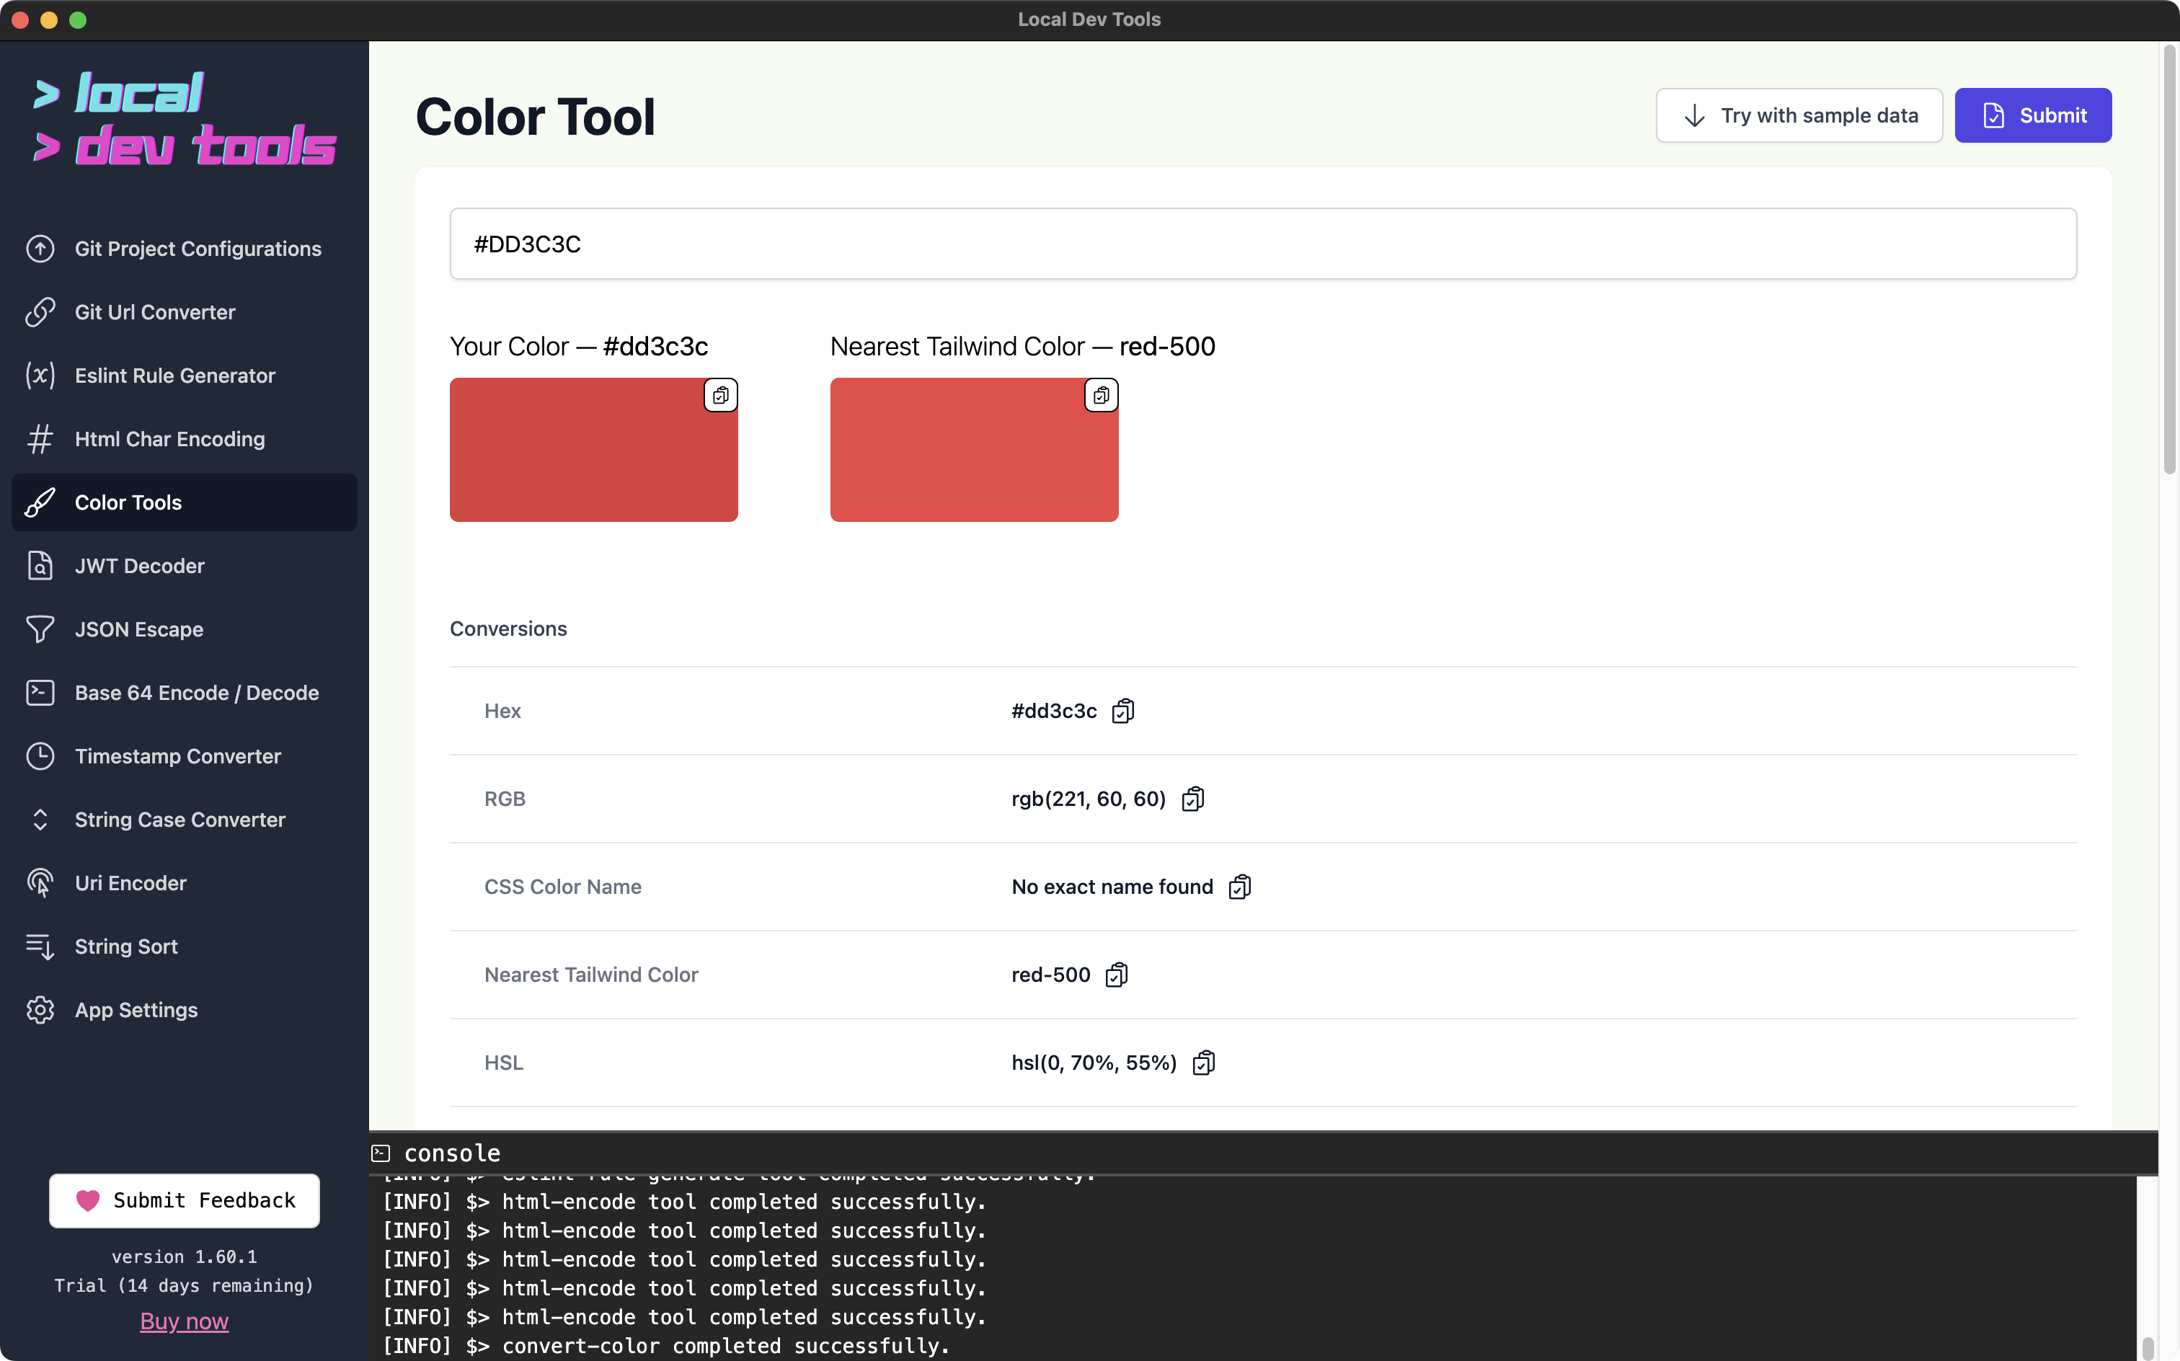Screen dimensions: 2180x1361
Task: Click the Html Char Encoding hash icon
Action: click(x=40, y=439)
